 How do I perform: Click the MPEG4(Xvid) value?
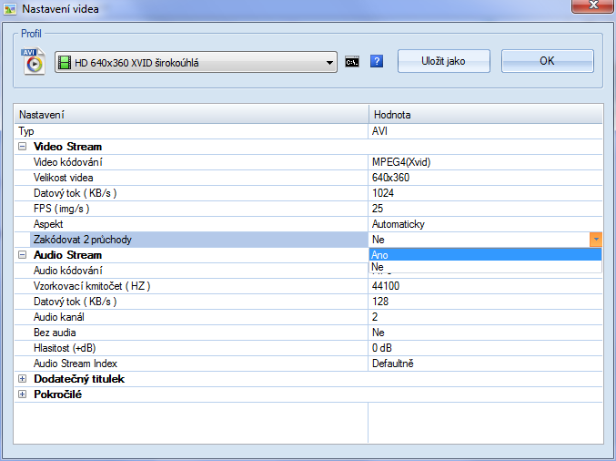pyautogui.click(x=485, y=162)
